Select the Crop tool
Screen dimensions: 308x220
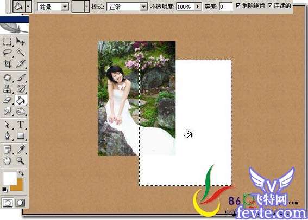(x=7, y=63)
